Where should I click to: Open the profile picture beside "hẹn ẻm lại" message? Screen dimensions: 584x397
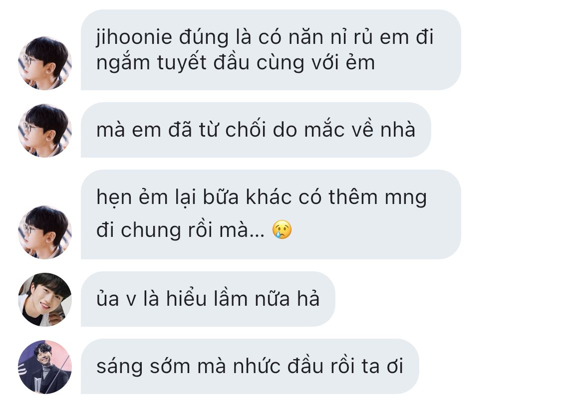click(x=45, y=232)
